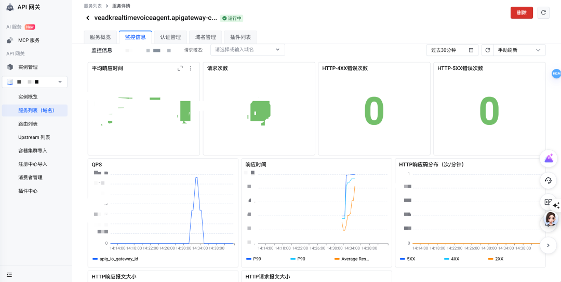Click the sparkle AI floating icon
The width and height of the screenshot is (561, 282).
click(x=556, y=205)
